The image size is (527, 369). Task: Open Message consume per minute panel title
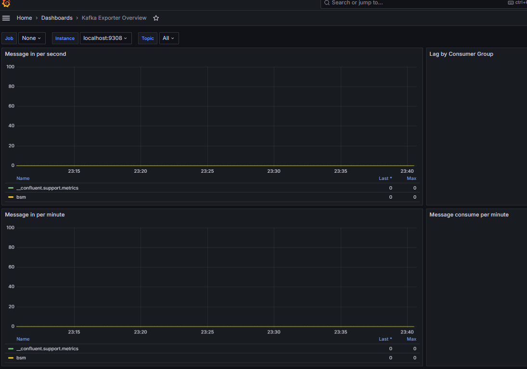pyautogui.click(x=469, y=215)
